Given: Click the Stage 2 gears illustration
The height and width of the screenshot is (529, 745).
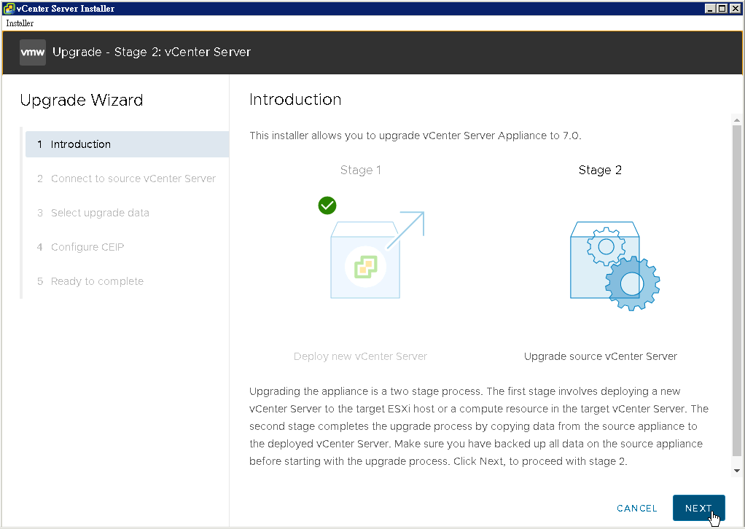Looking at the screenshot, I should 615,266.
